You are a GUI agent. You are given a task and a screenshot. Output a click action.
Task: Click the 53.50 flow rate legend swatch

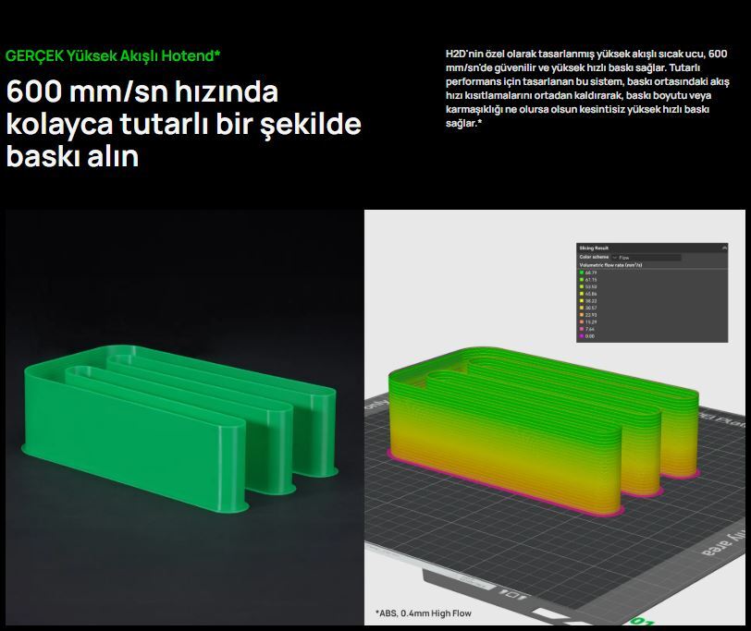[x=581, y=287]
